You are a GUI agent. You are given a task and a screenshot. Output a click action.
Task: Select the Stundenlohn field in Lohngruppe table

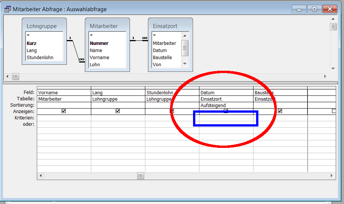tap(40, 58)
